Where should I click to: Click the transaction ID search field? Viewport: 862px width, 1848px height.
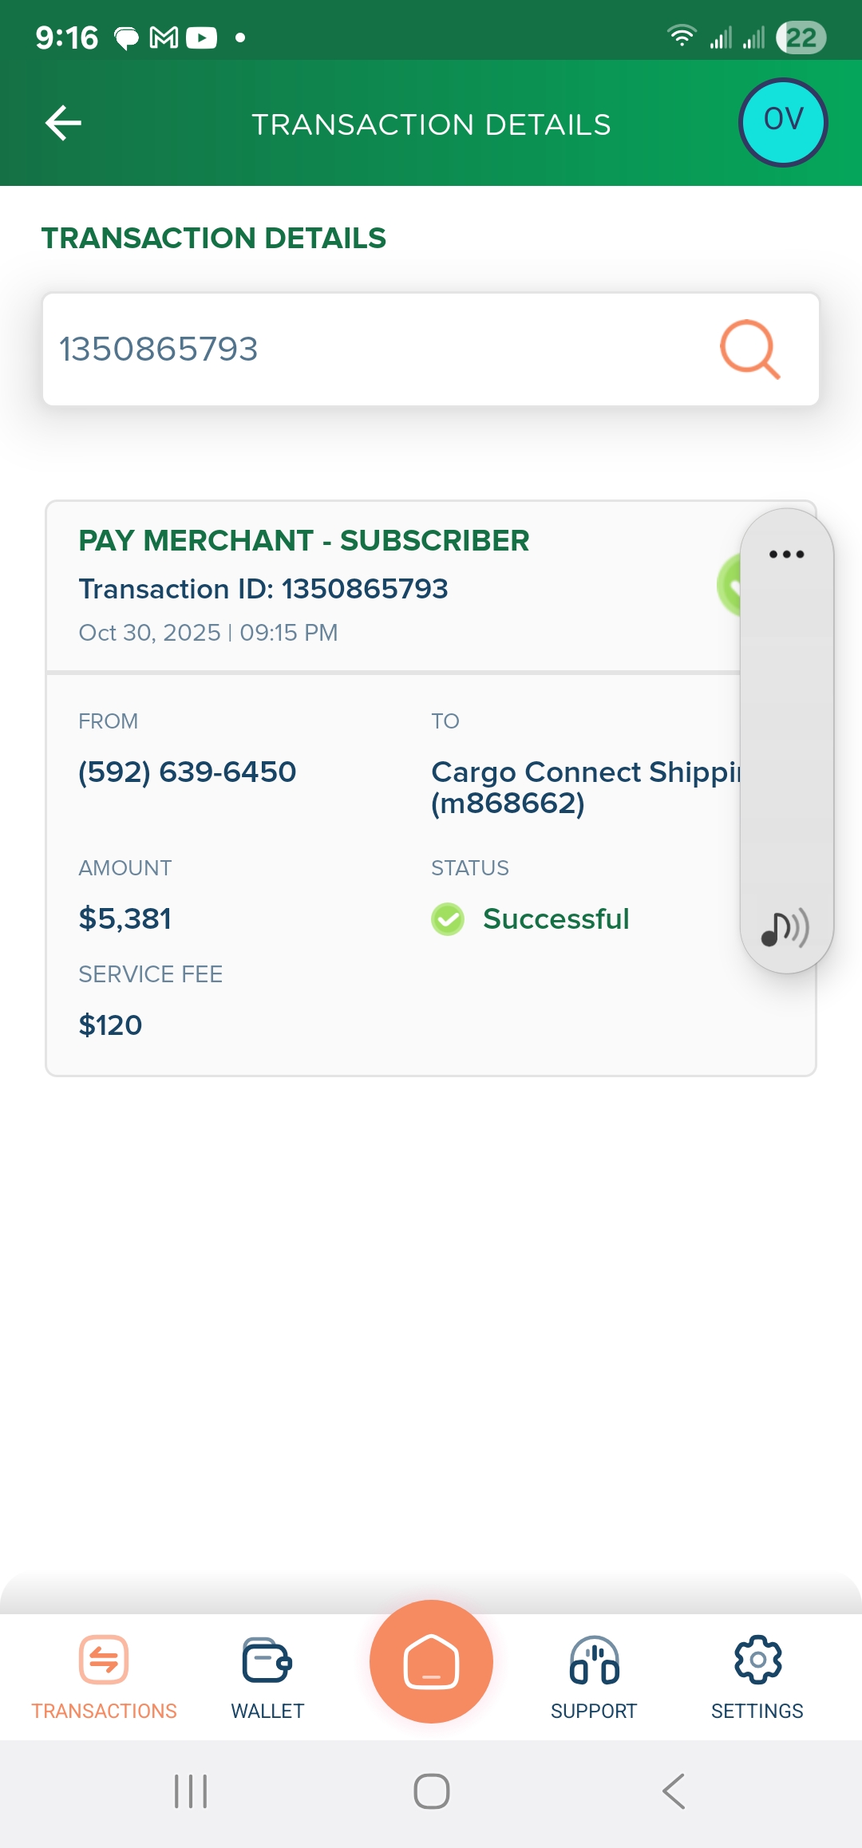pyautogui.click(x=375, y=349)
